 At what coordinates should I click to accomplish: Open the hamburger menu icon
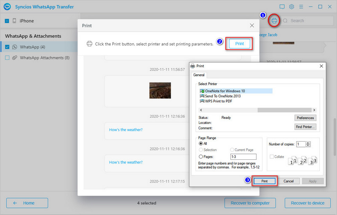click(301, 7)
